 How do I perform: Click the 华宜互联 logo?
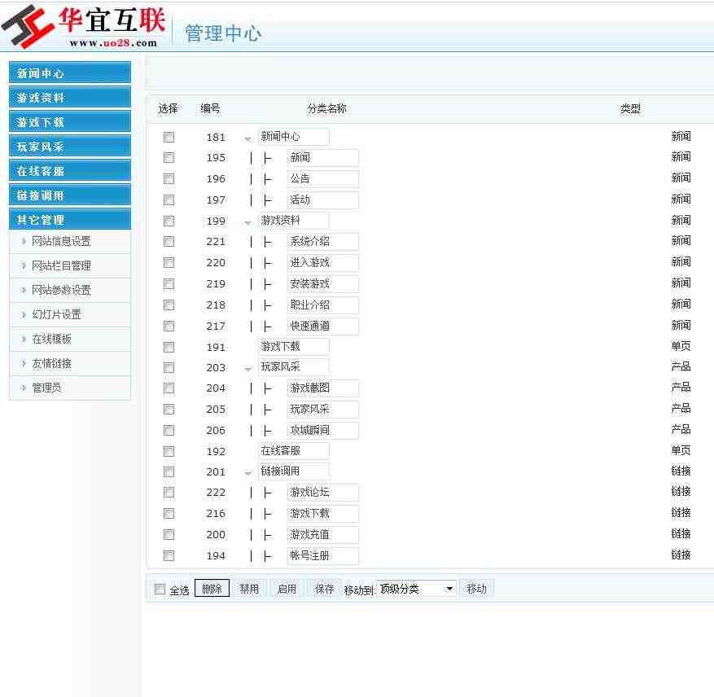84,26
